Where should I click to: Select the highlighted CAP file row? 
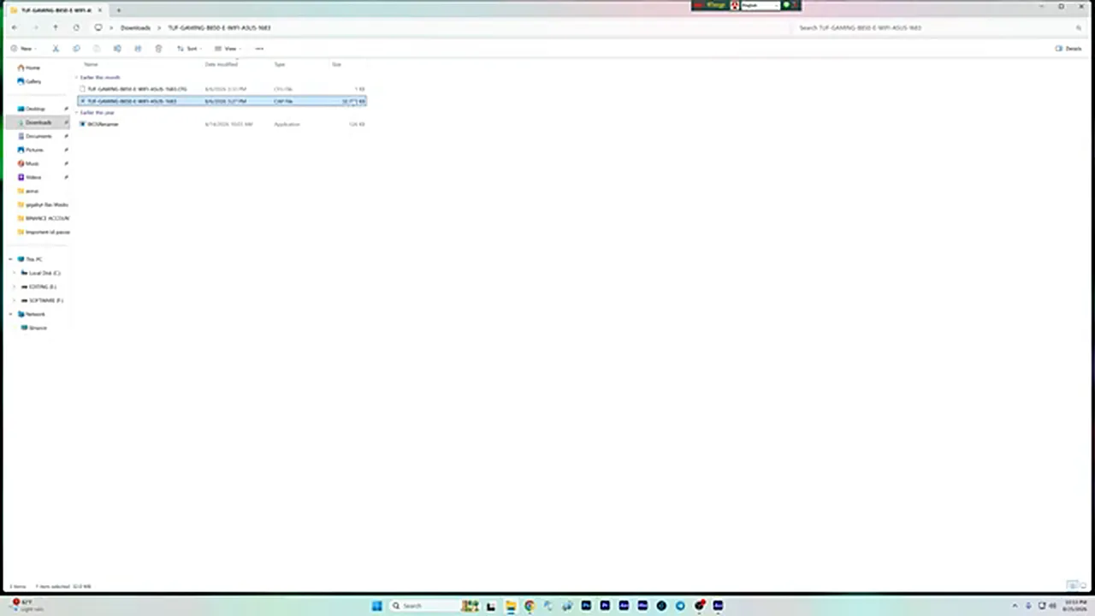pos(222,101)
